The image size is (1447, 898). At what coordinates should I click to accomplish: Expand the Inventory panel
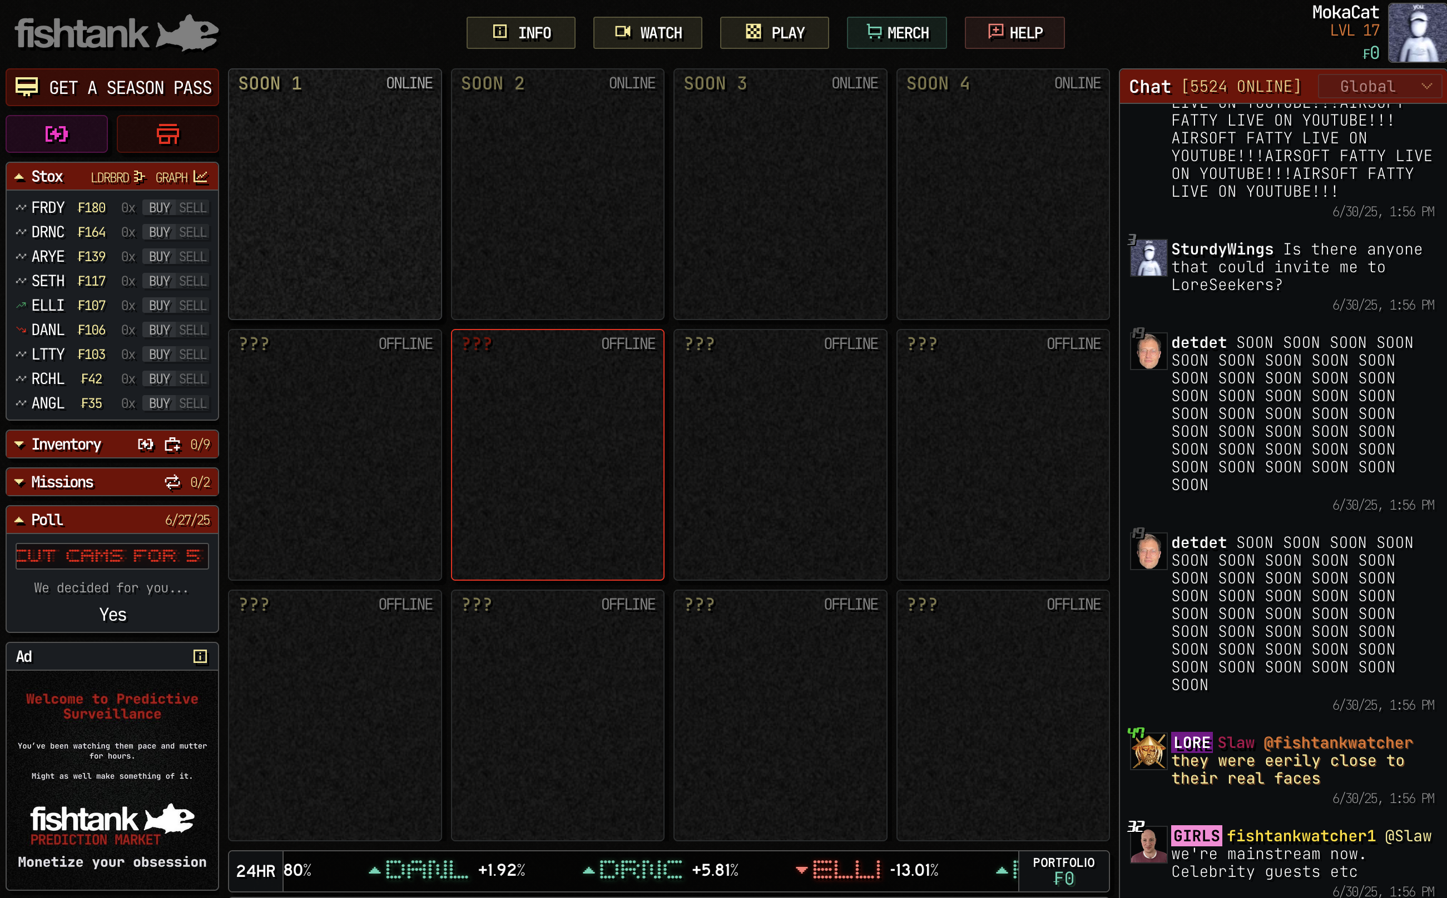click(19, 444)
